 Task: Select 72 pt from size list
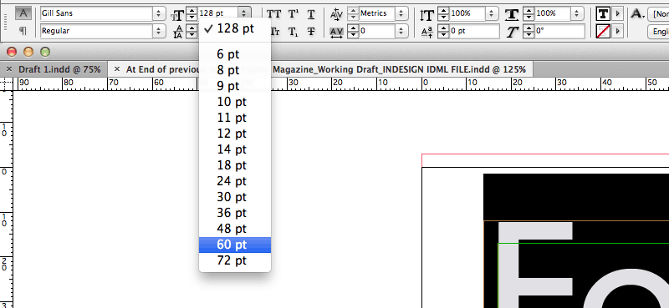(235, 260)
